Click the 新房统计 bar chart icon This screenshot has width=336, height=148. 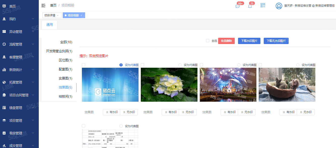(x=4, y=70)
